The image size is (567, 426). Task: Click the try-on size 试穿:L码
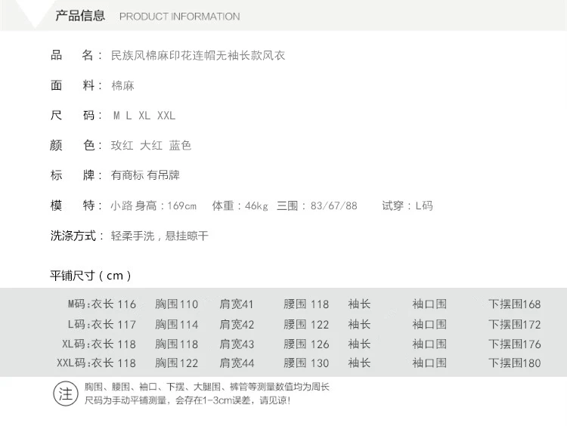point(407,205)
